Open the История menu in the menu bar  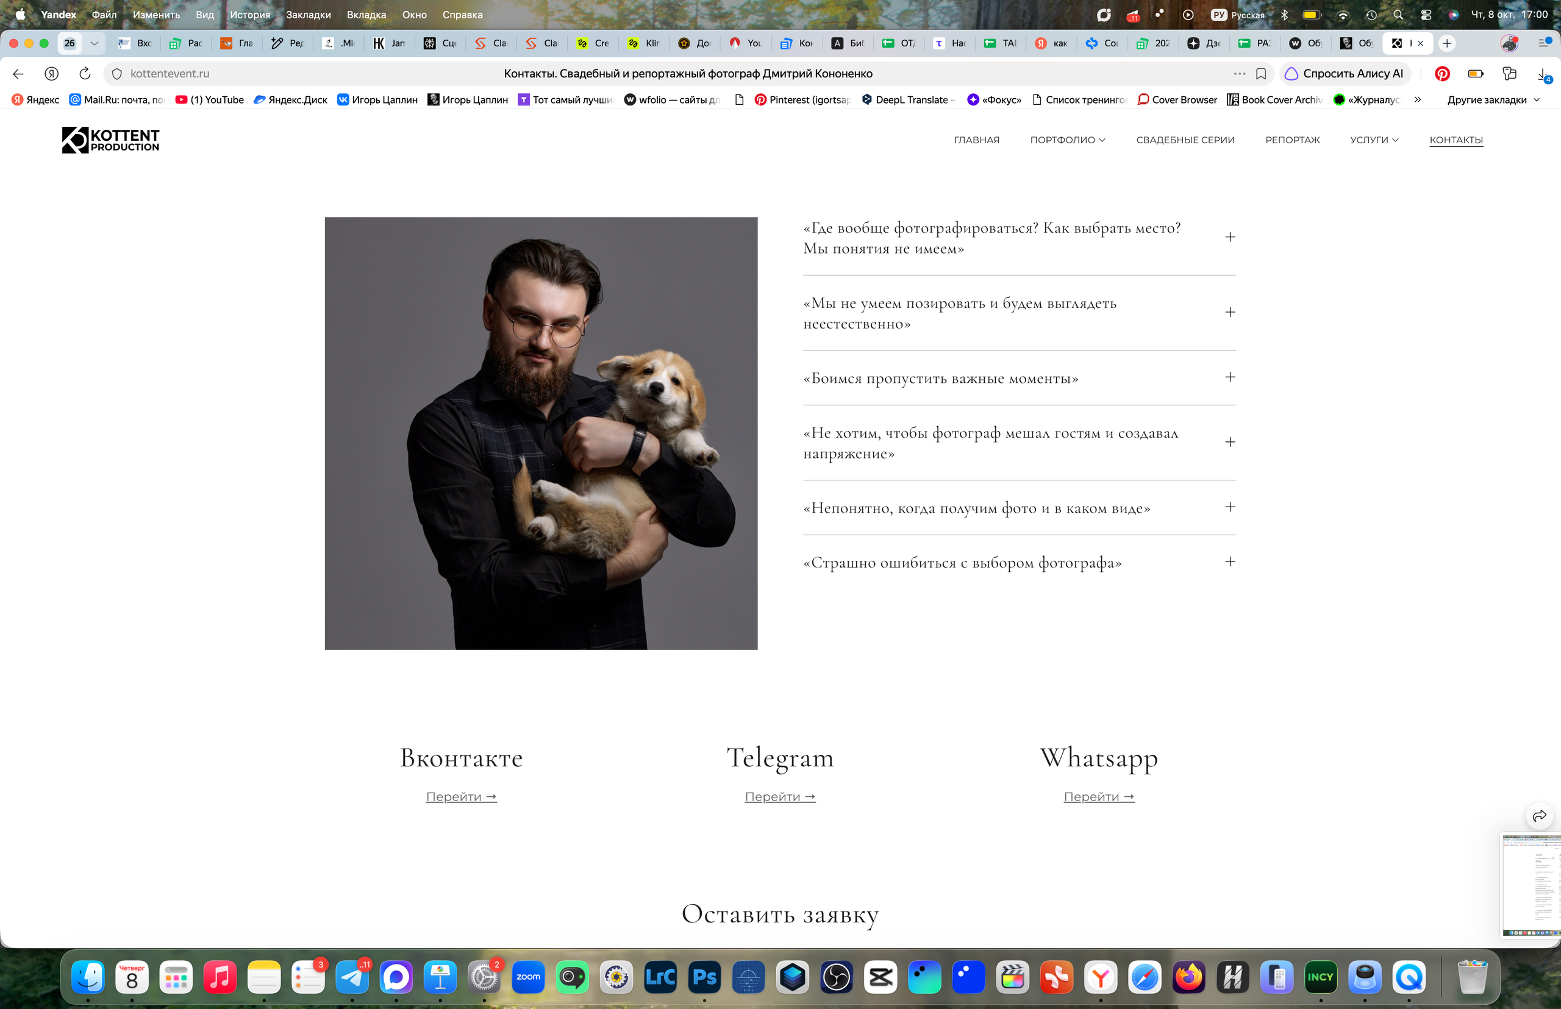click(249, 15)
